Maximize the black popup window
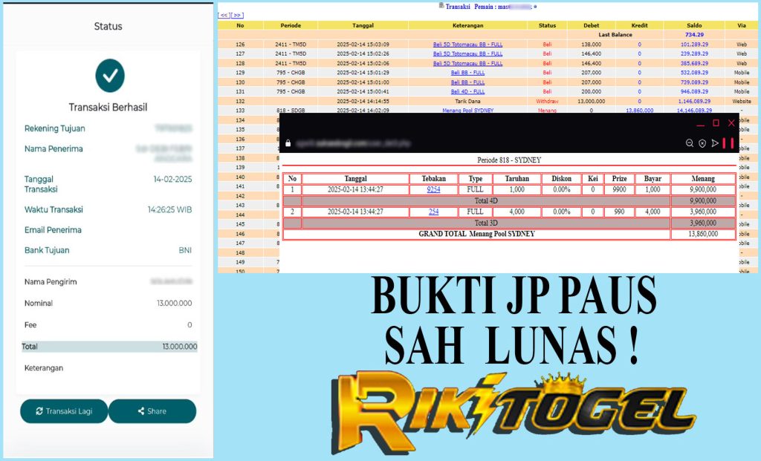 click(x=716, y=123)
